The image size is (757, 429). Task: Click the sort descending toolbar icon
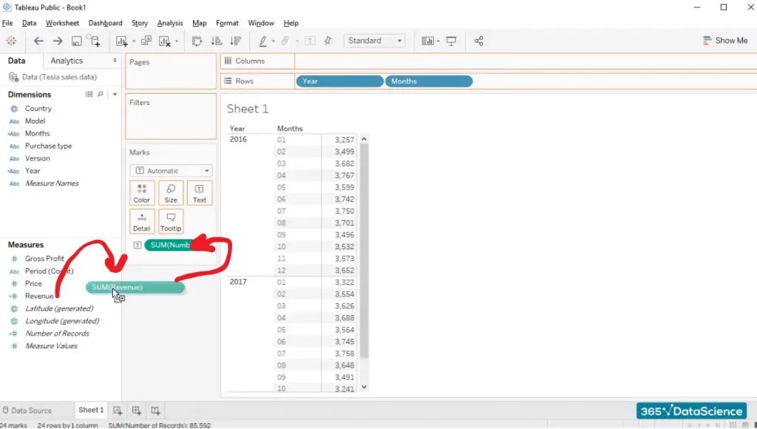point(236,41)
